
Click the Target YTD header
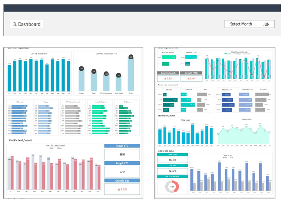tap(122, 163)
